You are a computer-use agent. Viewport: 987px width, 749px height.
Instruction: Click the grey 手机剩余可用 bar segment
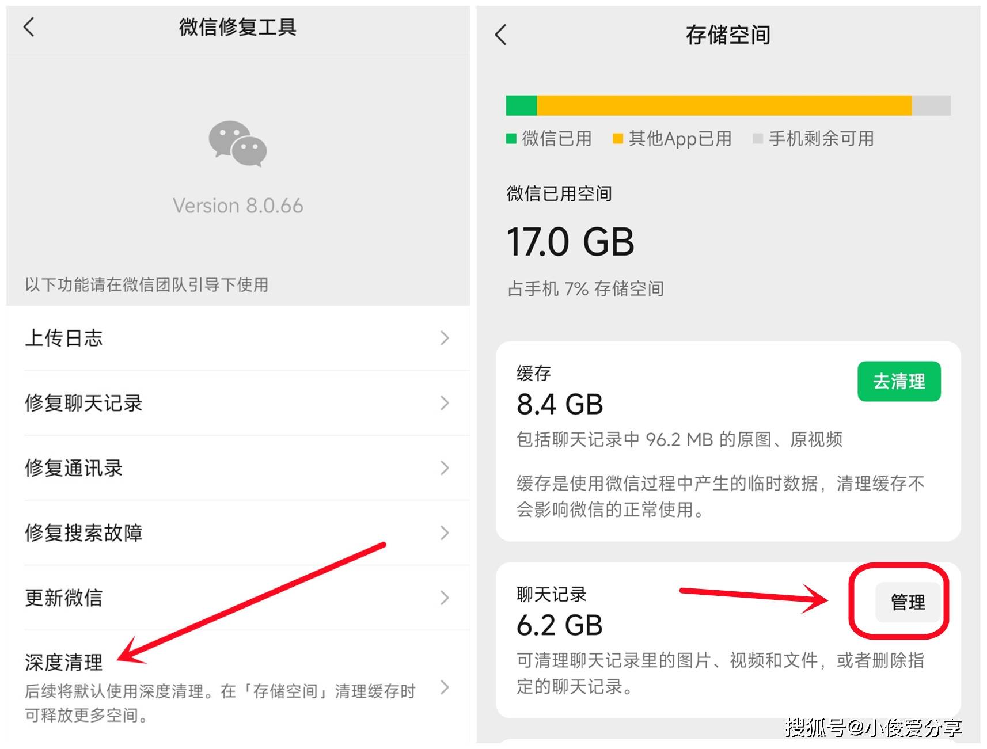click(931, 105)
